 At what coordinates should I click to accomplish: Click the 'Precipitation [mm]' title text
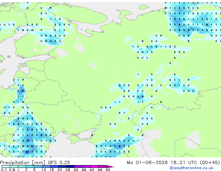click(x=23, y=163)
